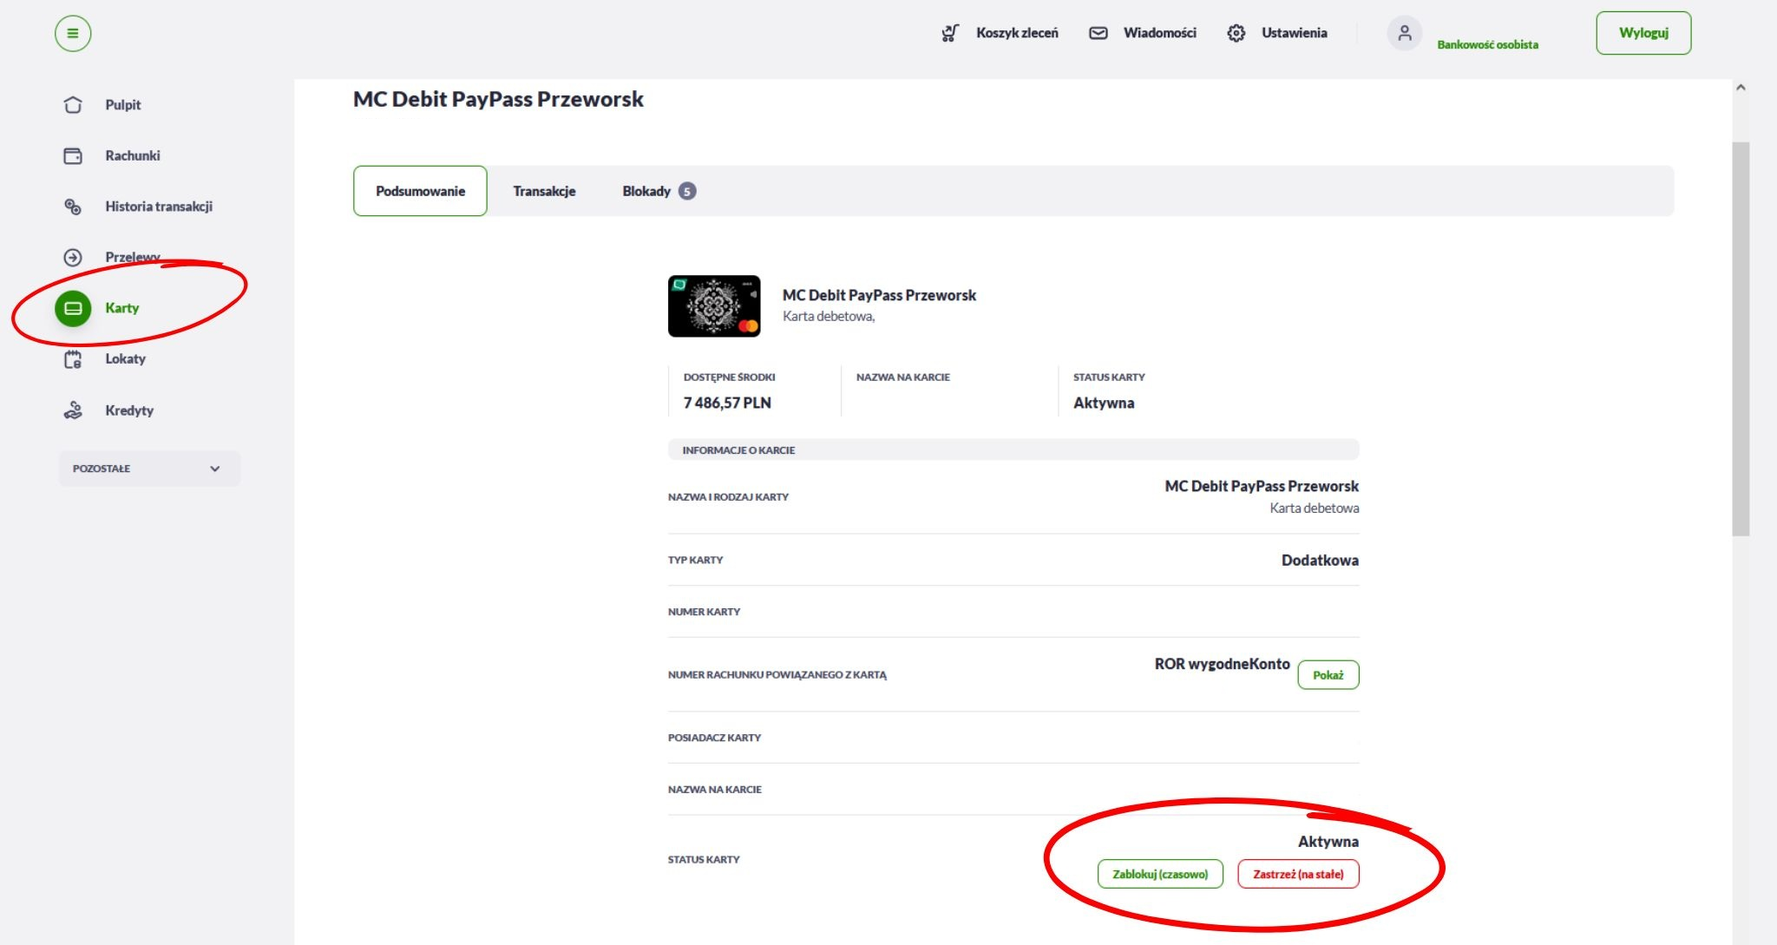
Task: Click the Wiadomości envelope icon
Action: click(x=1098, y=33)
